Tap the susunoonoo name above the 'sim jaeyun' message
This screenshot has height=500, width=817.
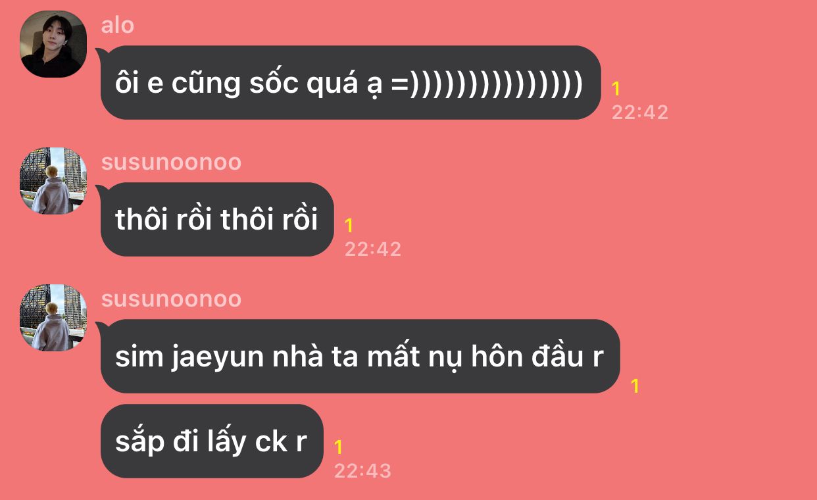(x=171, y=299)
